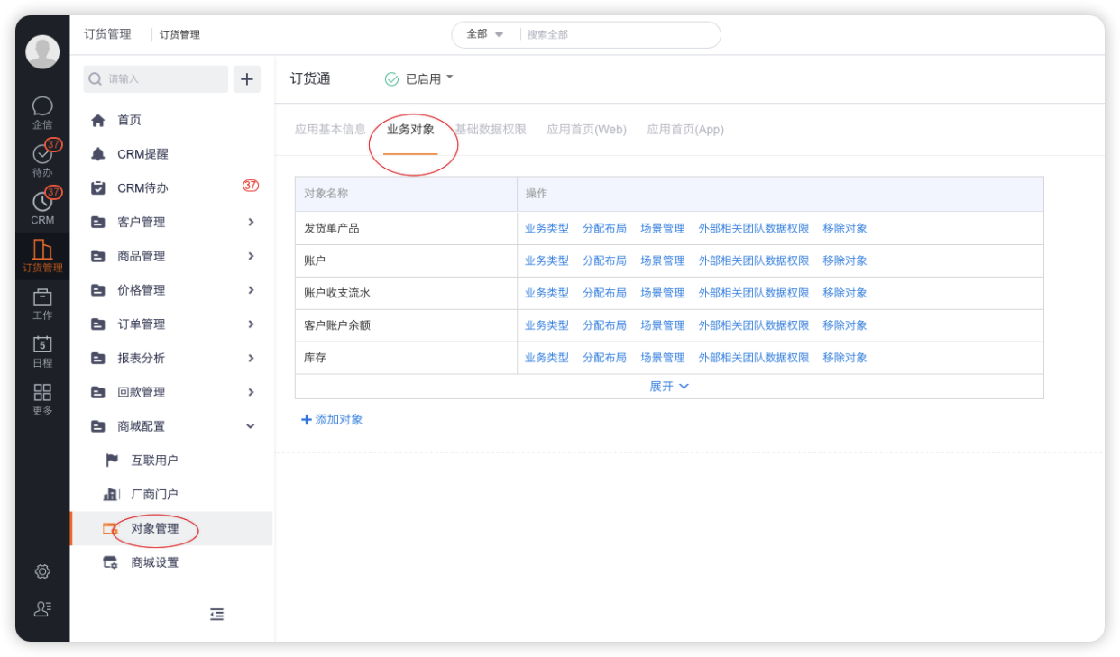
Task: Click 移除对象 for 发货单产品
Action: (845, 229)
